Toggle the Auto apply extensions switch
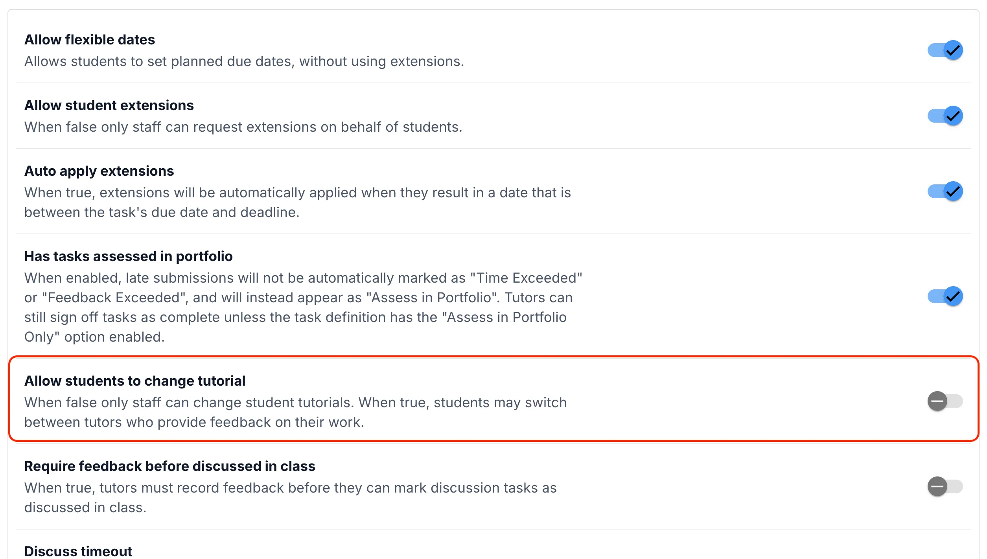 click(x=945, y=191)
